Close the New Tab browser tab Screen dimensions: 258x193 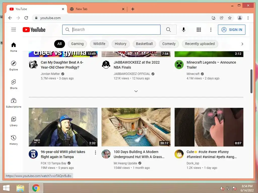(123, 9)
